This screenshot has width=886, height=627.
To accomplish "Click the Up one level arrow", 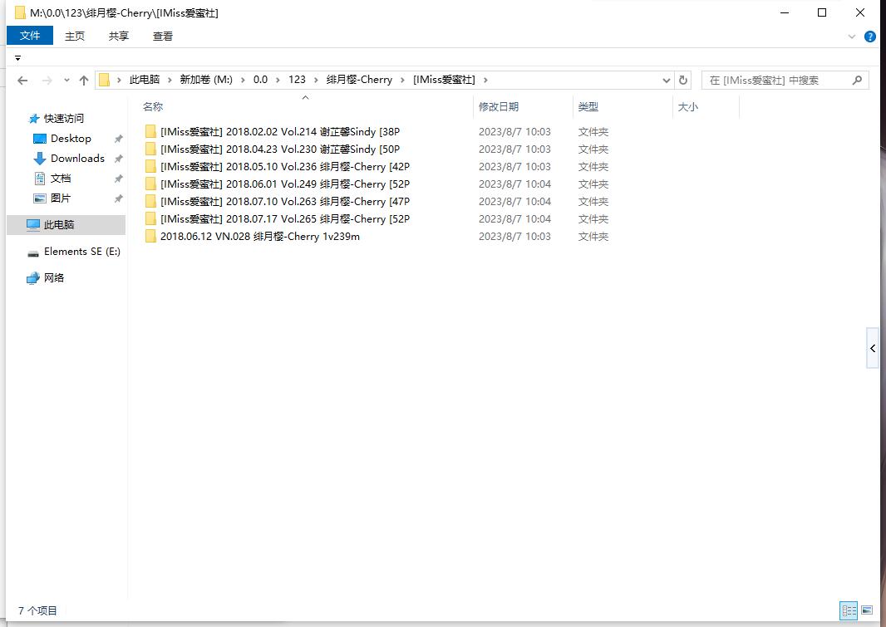I will pyautogui.click(x=83, y=81).
